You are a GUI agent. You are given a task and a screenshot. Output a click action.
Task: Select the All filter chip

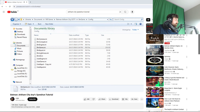[x=148, y=20]
